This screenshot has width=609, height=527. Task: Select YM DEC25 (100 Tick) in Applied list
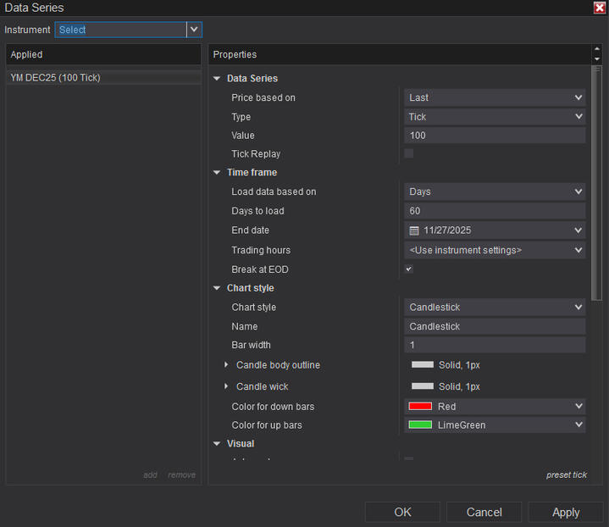coord(56,77)
